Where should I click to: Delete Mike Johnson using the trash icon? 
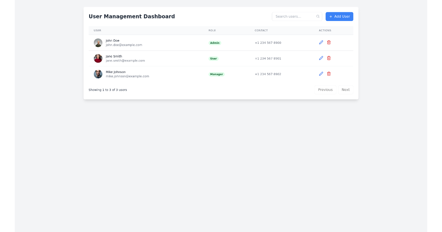coord(329,74)
